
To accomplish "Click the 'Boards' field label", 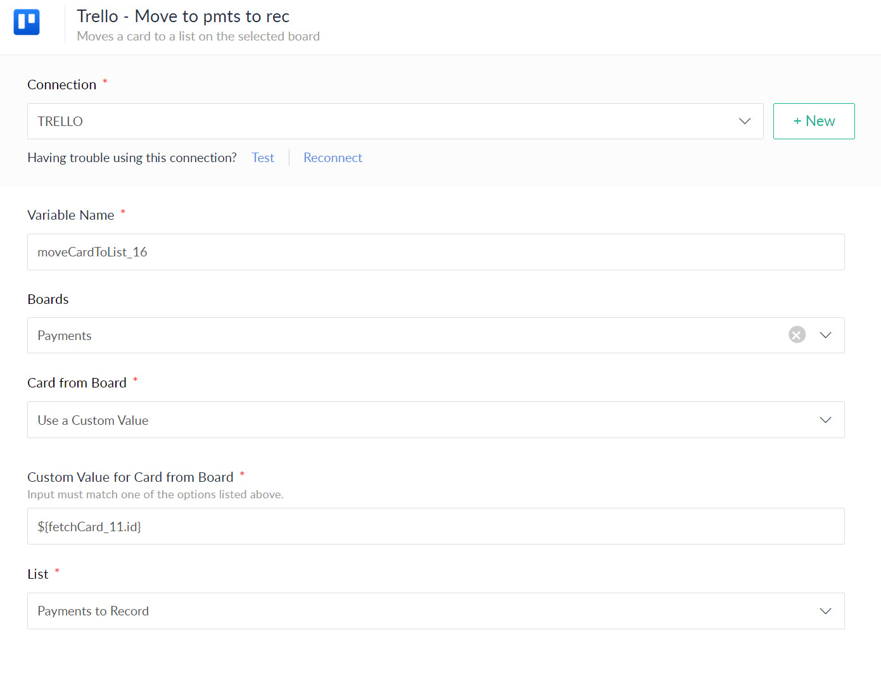I will click(48, 299).
